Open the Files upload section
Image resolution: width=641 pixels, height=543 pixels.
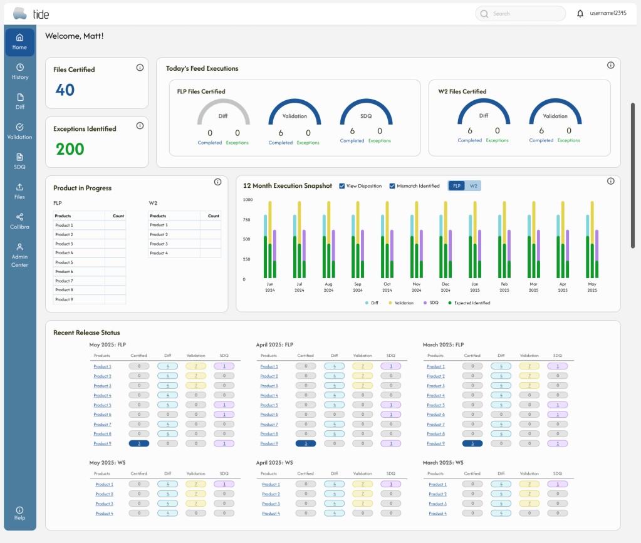pos(20,191)
